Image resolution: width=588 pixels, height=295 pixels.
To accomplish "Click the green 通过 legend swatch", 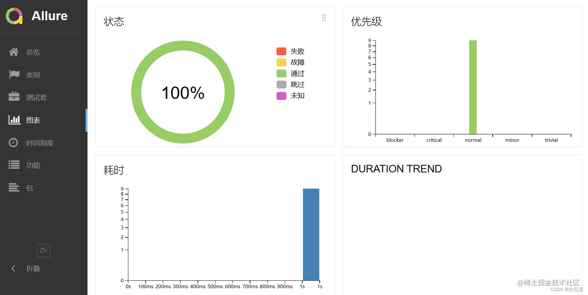I will coord(281,73).
